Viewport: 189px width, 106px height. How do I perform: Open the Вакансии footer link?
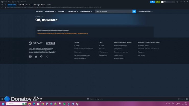pos(102,49)
